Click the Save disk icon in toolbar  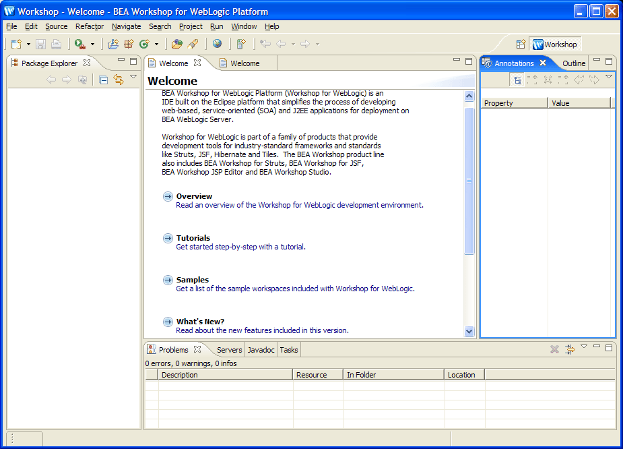40,44
